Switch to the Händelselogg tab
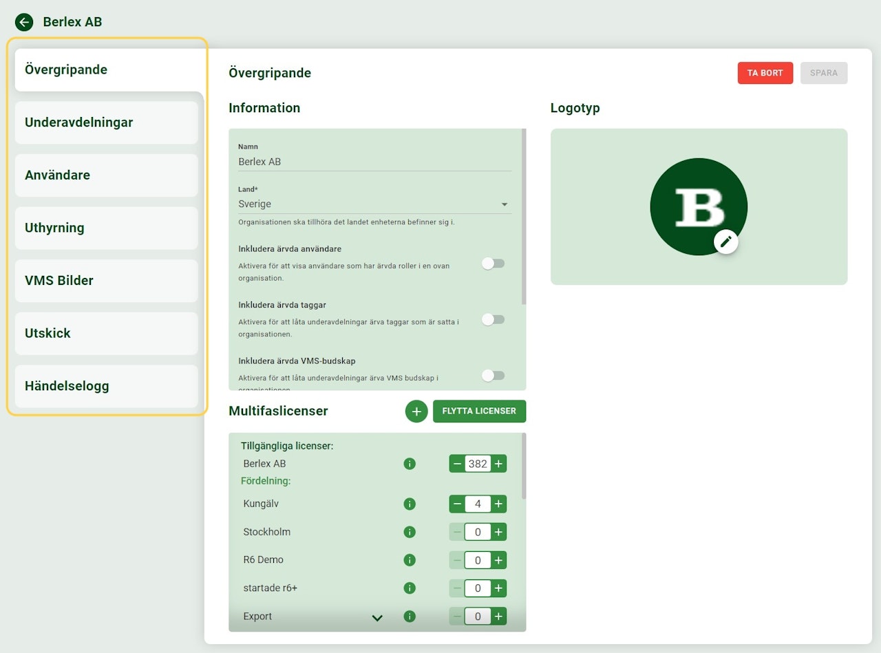Screen dimensions: 881x653 pyautogui.click(x=106, y=386)
